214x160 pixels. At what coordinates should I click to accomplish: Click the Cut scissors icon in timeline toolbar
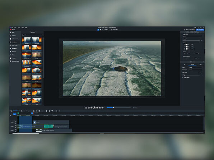[x=36, y=111]
